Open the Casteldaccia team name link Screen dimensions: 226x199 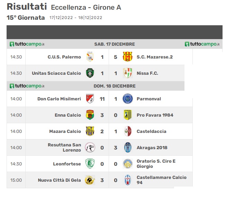[x=151, y=131]
